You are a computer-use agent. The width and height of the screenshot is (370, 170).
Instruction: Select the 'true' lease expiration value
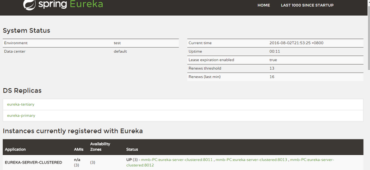273,60
